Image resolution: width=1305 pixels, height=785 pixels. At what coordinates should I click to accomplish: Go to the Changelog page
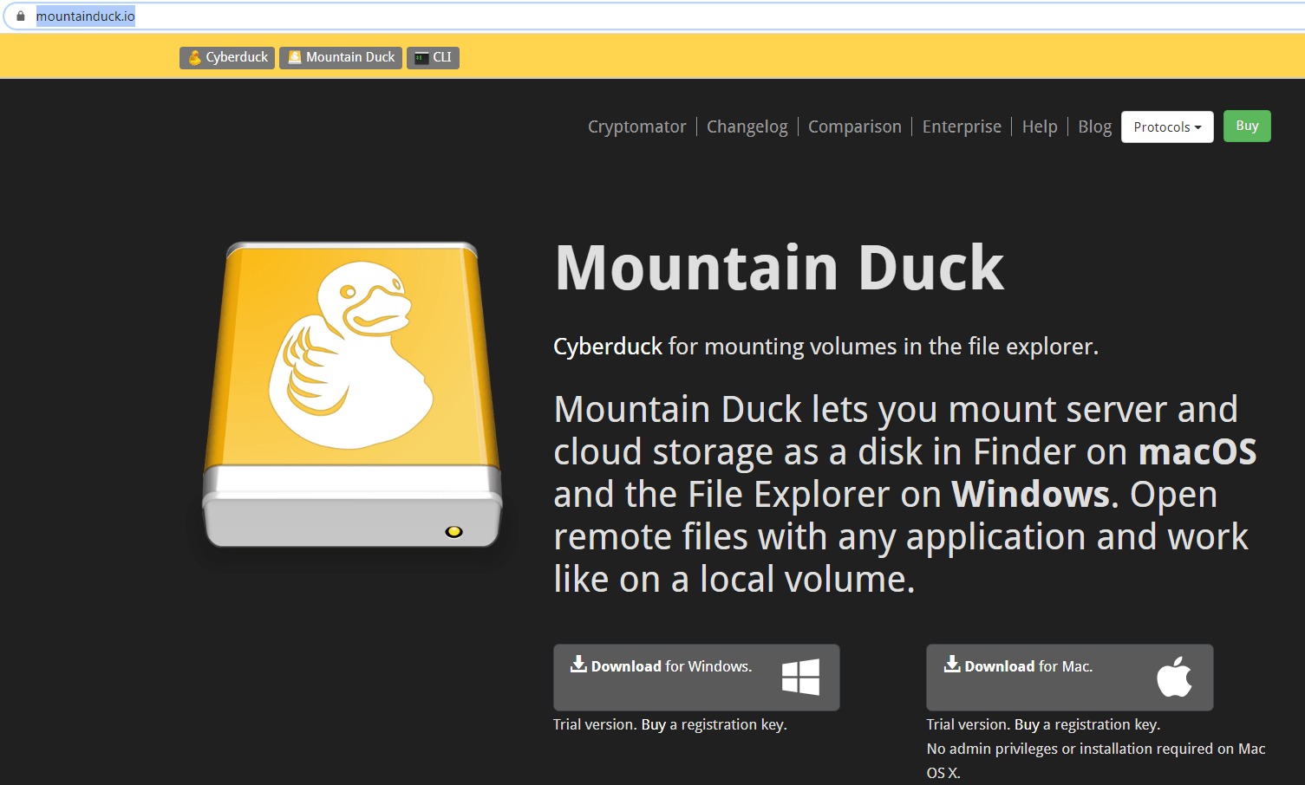click(747, 127)
